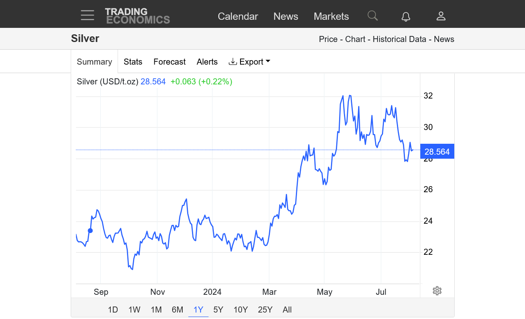Set chart range to 10Y
525x319 pixels.
[x=240, y=310]
